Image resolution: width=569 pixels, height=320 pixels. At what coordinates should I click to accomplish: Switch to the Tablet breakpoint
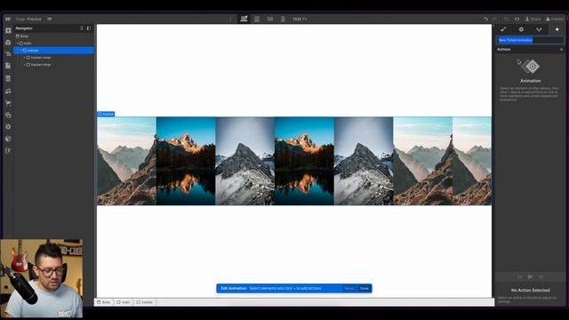[x=257, y=19]
